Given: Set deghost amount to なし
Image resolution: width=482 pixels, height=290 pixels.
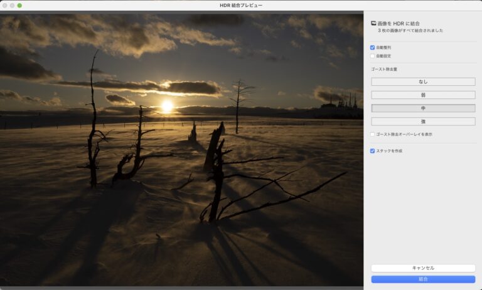Looking at the screenshot, I should [x=423, y=81].
